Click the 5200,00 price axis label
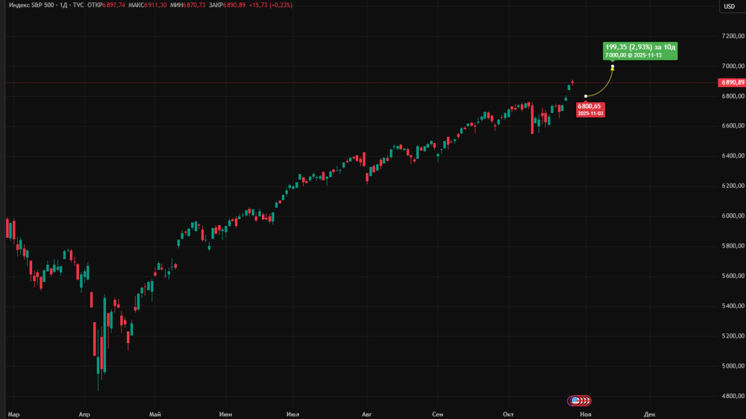The width and height of the screenshot is (746, 419). (x=733, y=335)
